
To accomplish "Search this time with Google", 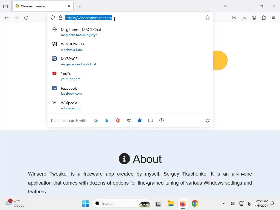I will click(96, 120).
